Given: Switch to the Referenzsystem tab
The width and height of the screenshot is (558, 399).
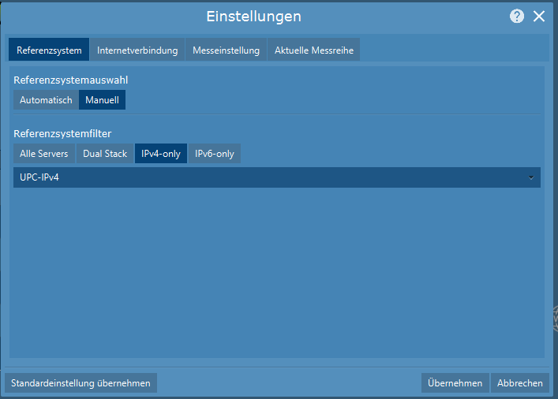Looking at the screenshot, I should [x=49, y=50].
